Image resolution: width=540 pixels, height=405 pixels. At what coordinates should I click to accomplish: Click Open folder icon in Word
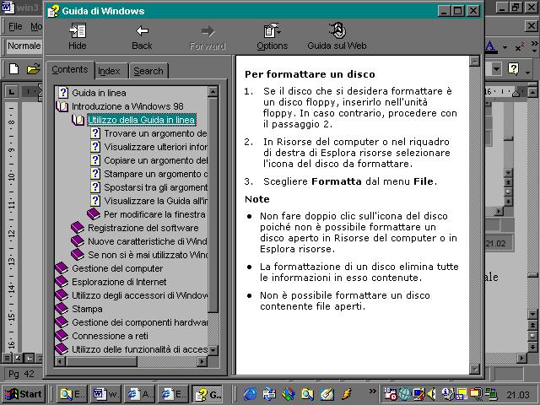click(34, 69)
